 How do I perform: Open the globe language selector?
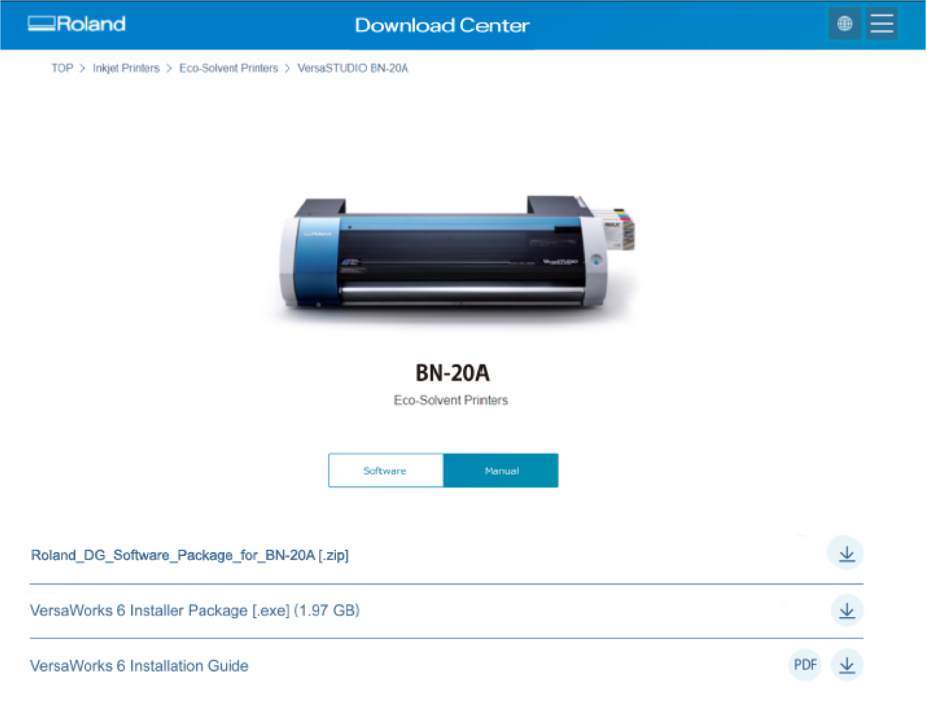(x=844, y=24)
